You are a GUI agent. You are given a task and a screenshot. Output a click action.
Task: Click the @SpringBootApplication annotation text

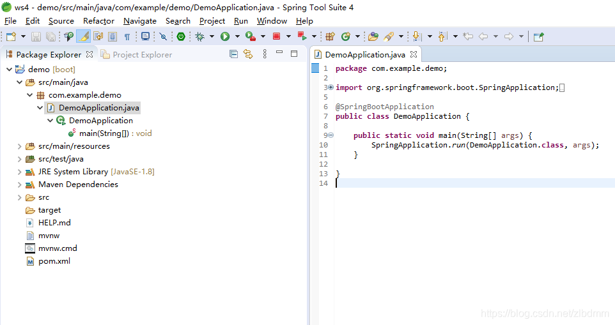[385, 107]
